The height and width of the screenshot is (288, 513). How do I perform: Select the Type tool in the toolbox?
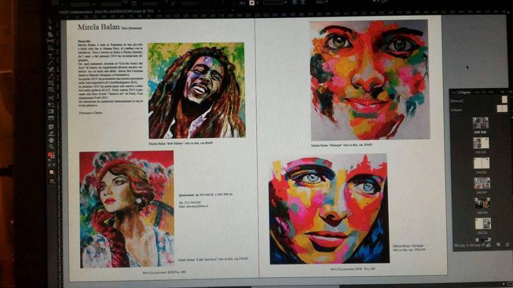tap(51, 56)
